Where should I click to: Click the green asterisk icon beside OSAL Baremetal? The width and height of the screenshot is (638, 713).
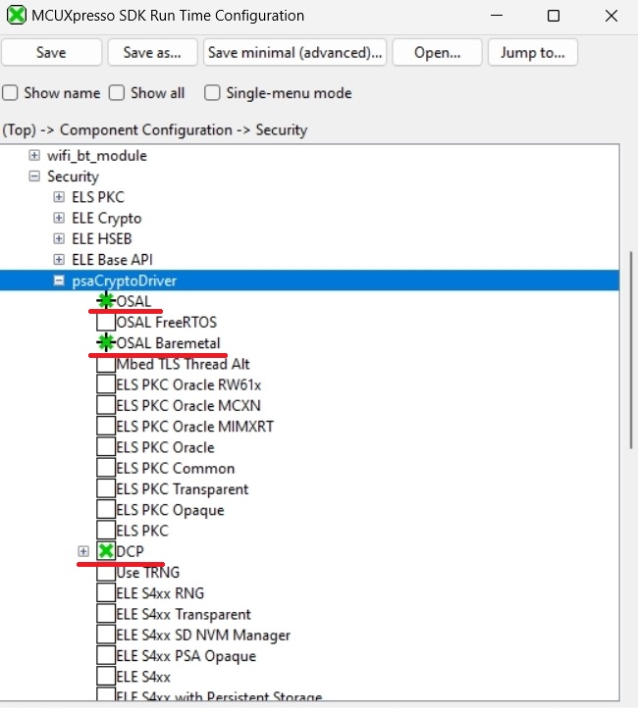point(105,342)
